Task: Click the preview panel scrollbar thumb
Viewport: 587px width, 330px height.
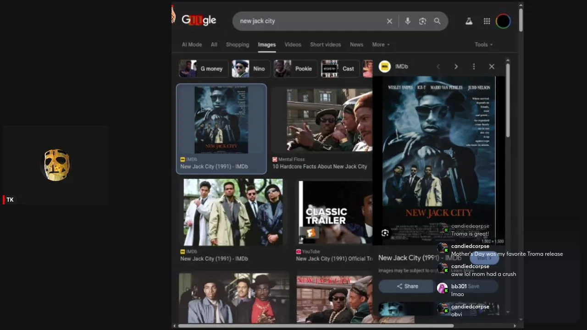Action: point(508,100)
